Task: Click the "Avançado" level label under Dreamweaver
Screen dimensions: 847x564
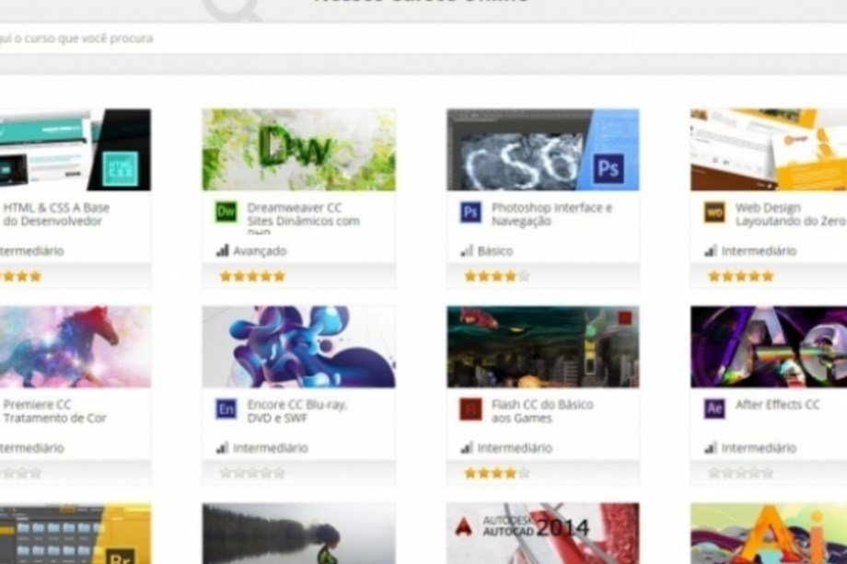Action: (260, 251)
